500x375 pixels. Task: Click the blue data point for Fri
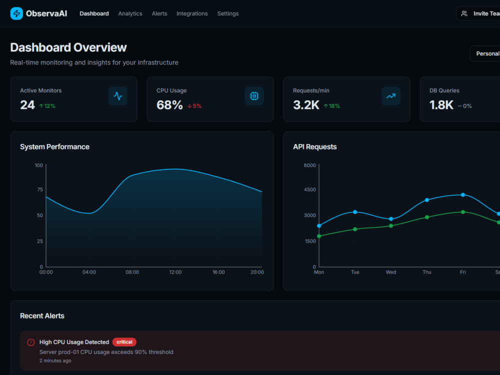pos(463,195)
